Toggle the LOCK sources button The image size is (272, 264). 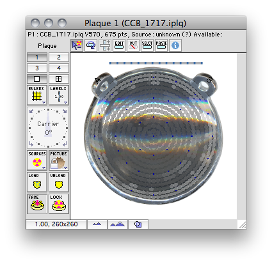[x=59, y=204]
